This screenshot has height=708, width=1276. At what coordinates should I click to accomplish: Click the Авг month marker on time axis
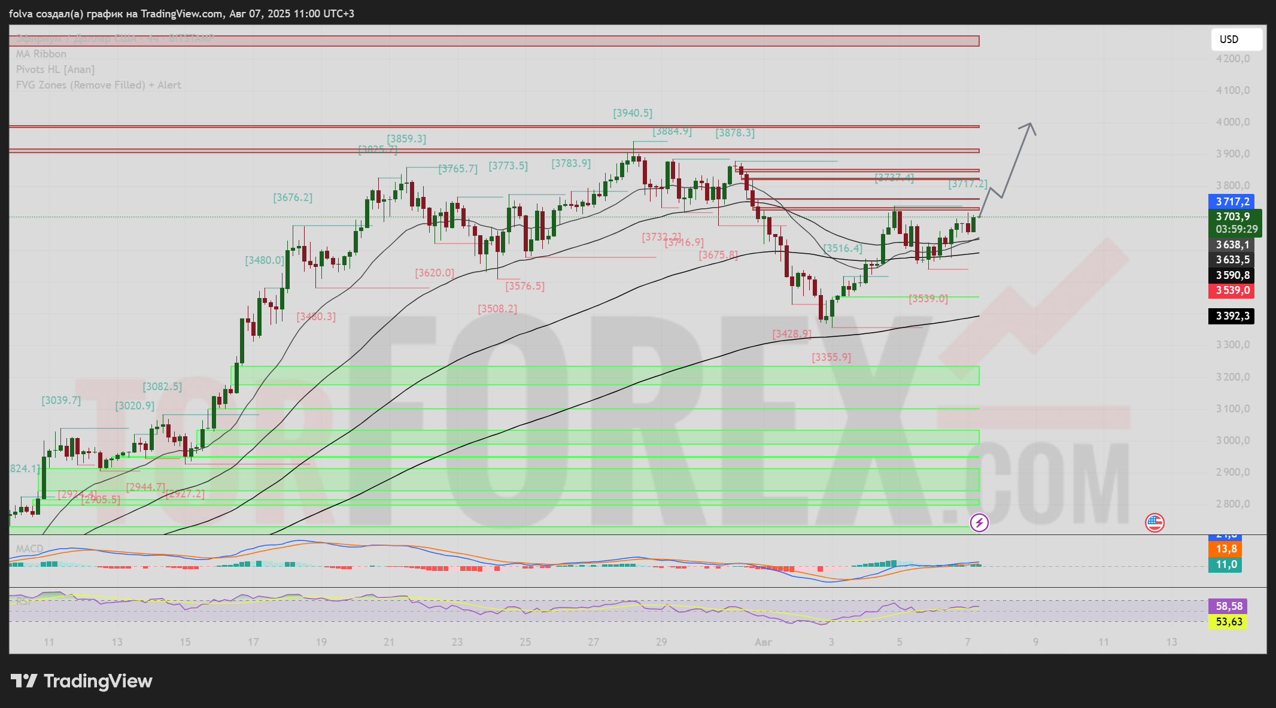pyautogui.click(x=763, y=642)
